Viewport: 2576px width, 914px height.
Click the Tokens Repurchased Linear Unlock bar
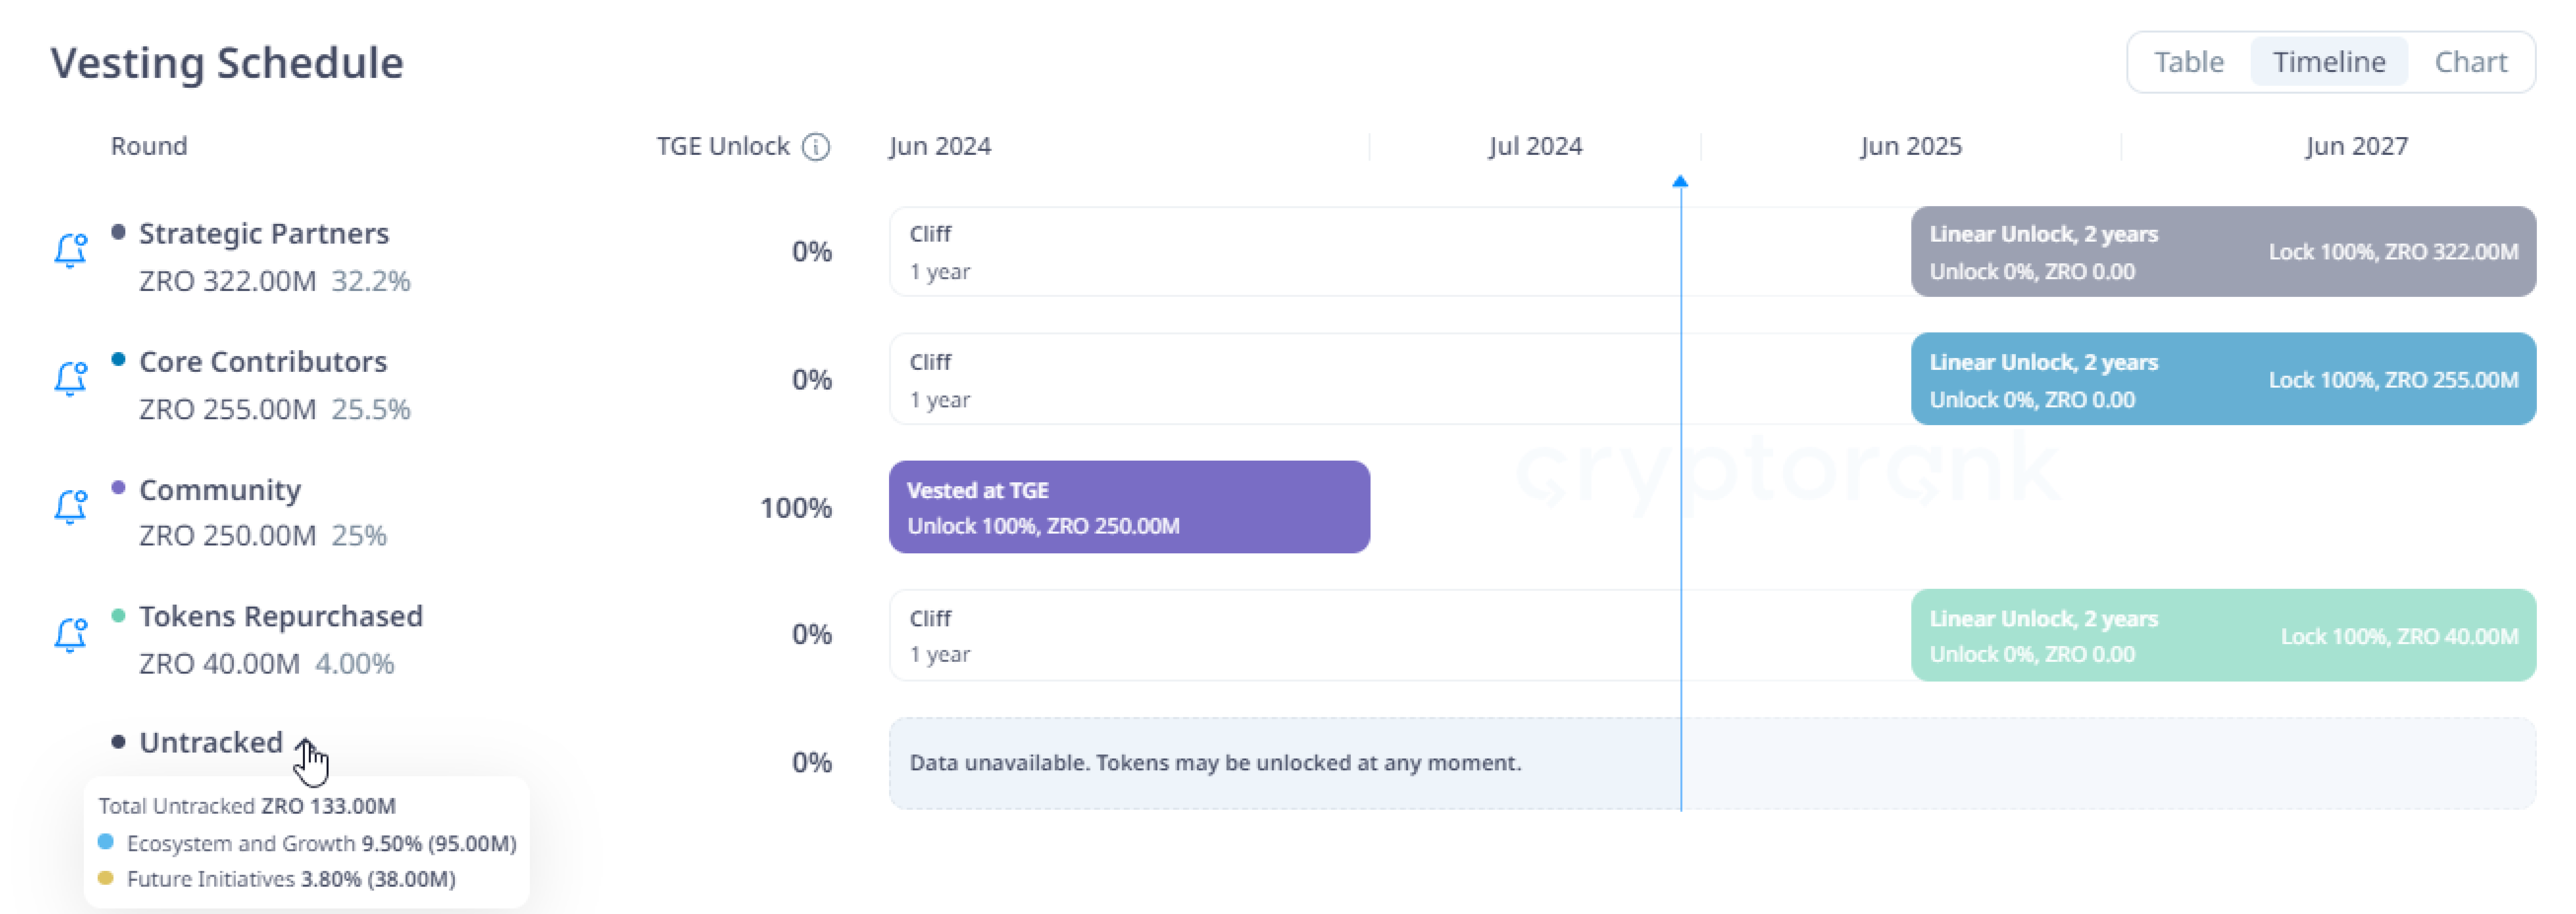(x=2223, y=635)
